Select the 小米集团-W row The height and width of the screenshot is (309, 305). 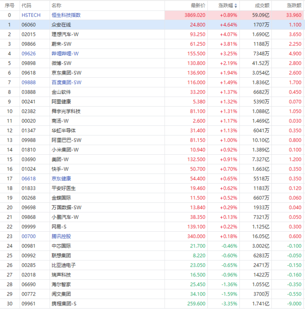(152, 150)
